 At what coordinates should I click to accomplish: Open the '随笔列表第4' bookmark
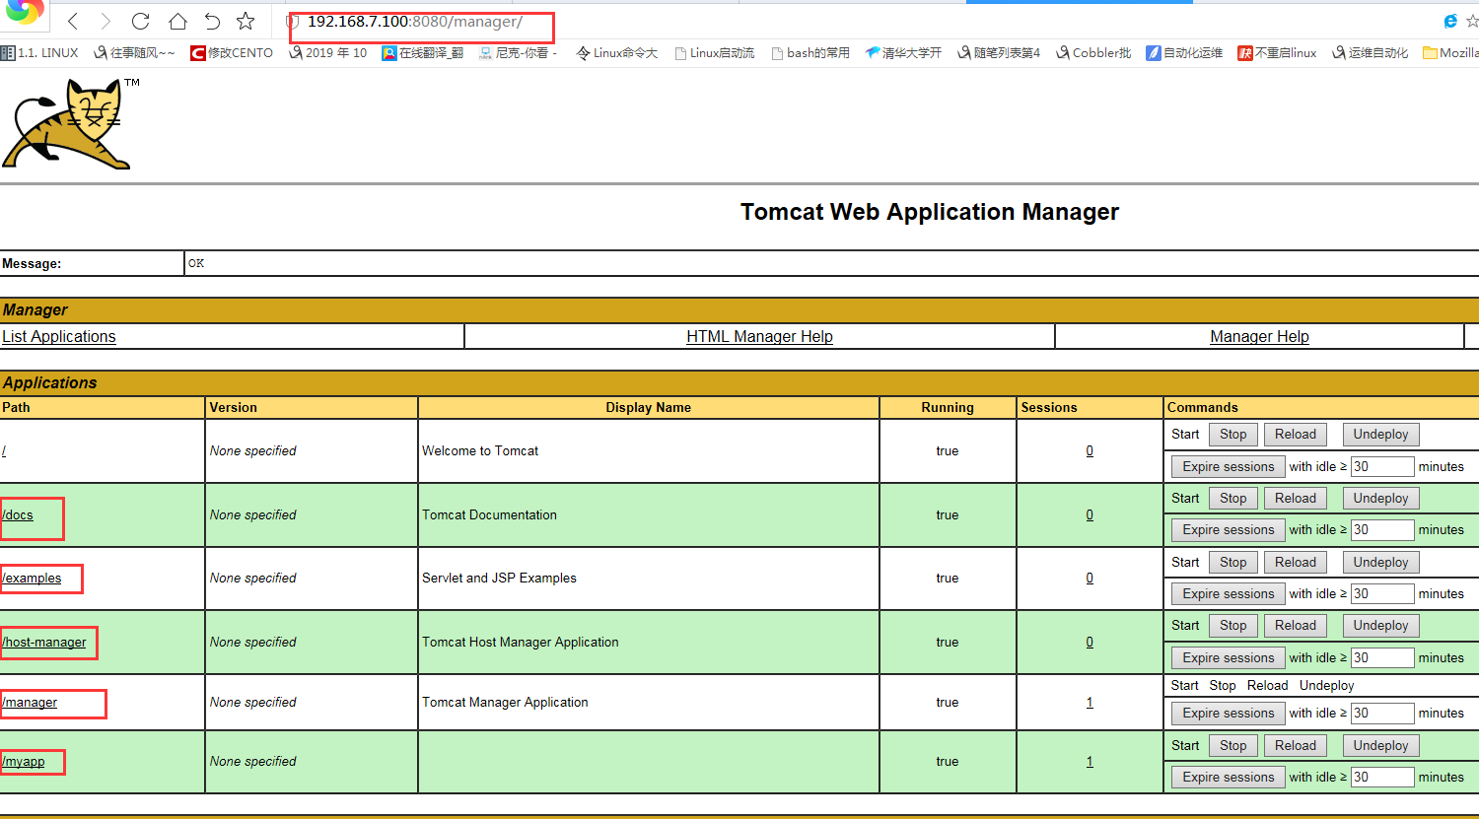[x=999, y=53]
